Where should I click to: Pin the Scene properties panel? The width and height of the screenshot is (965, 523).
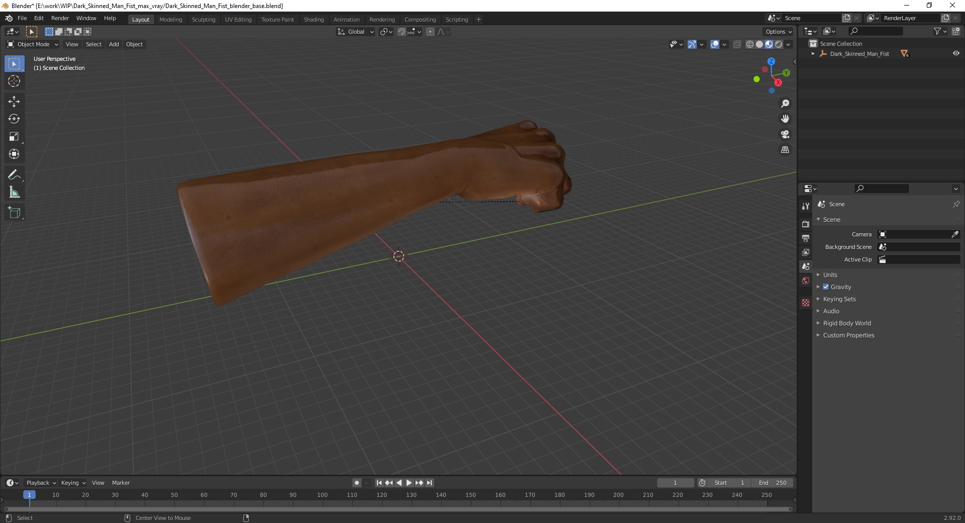coord(956,204)
